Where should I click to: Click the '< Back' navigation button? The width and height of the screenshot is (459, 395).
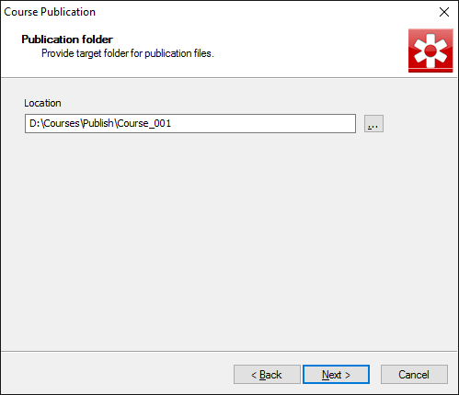(267, 374)
